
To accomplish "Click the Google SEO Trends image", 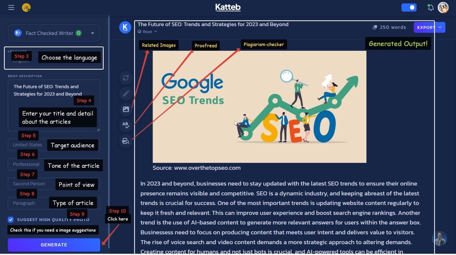I will pos(260,107).
